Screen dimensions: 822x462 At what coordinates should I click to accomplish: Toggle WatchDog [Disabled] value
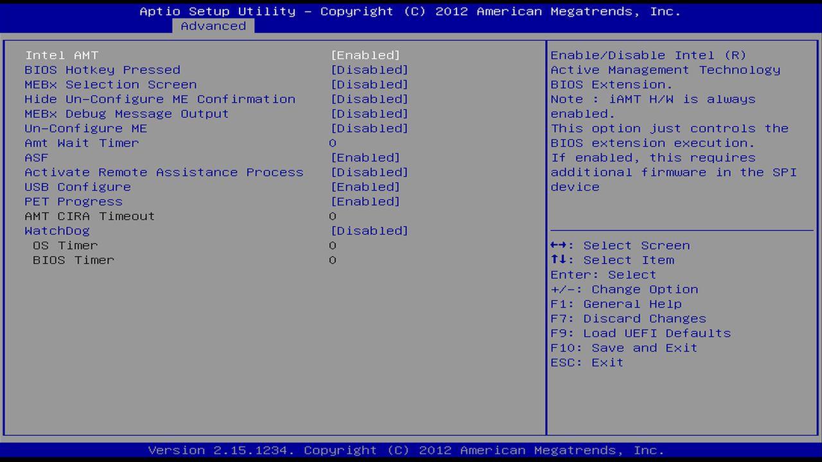[x=369, y=231]
